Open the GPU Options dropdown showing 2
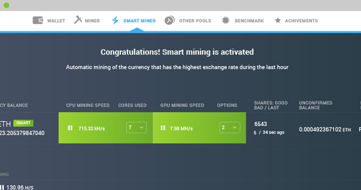This screenshot has height=190, width=361. (229, 128)
